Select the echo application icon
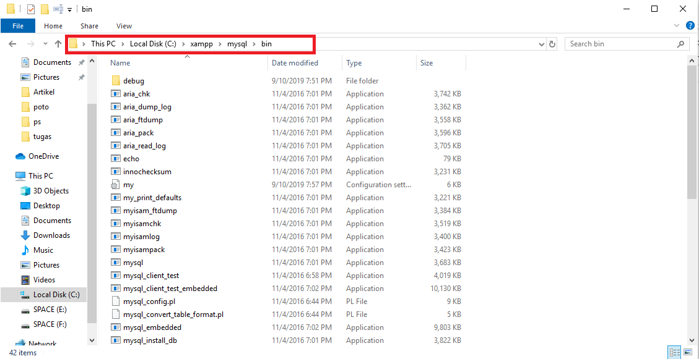Viewport: 699px width, 359px height. (x=116, y=158)
